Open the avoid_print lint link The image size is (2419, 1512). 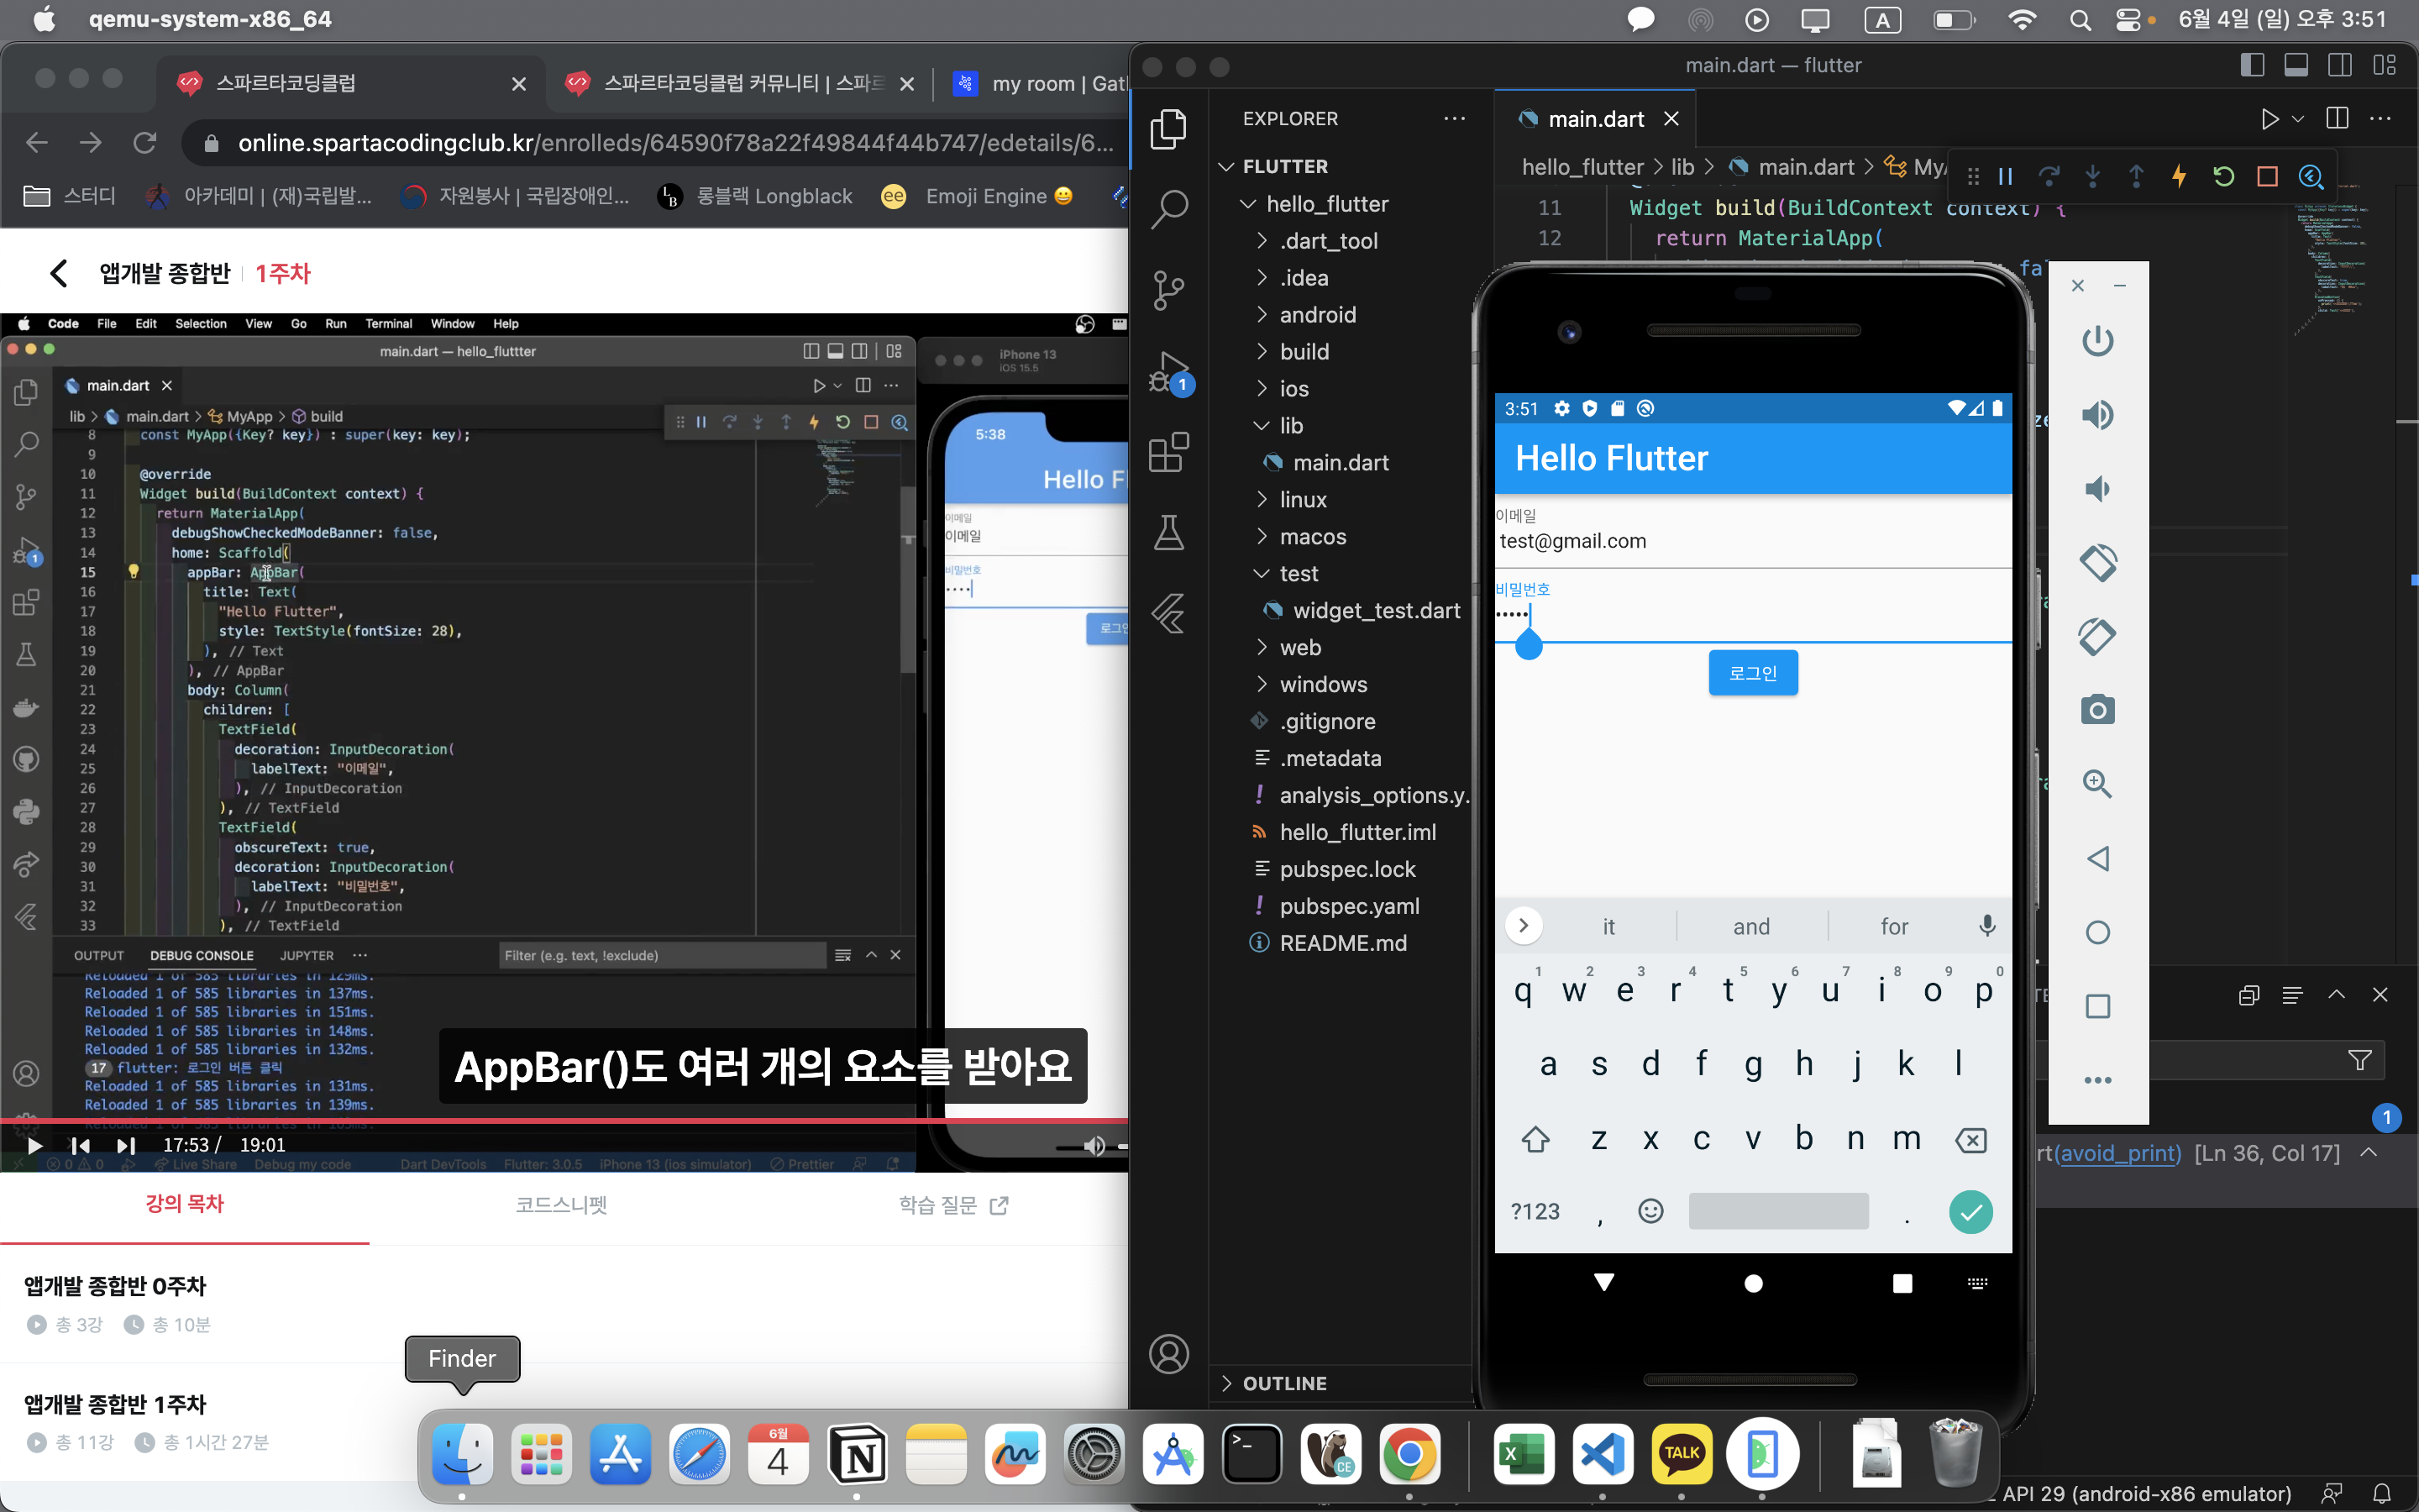point(2118,1154)
